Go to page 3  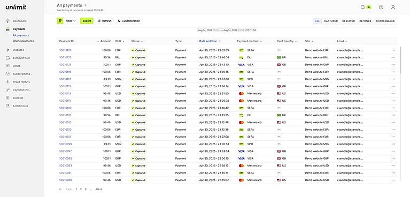(86, 189)
